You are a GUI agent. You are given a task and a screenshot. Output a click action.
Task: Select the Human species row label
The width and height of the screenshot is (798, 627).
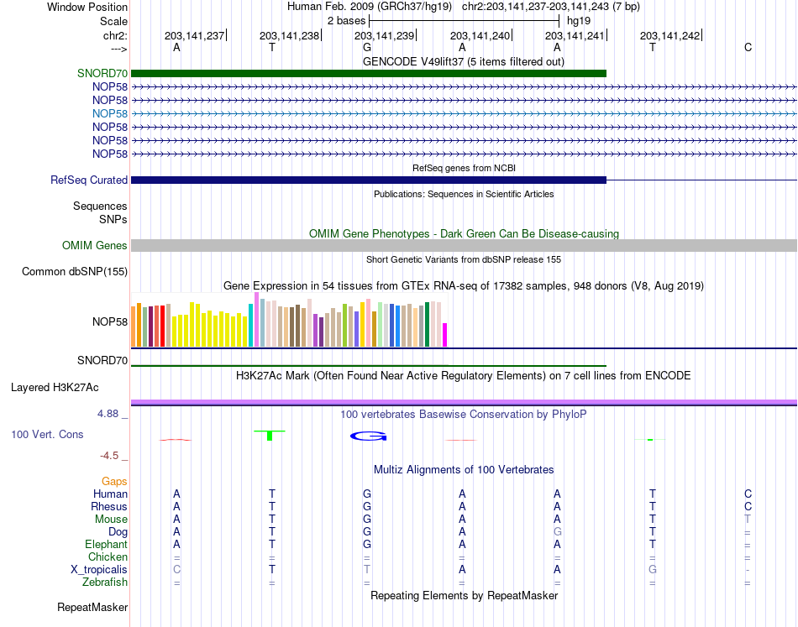point(110,494)
